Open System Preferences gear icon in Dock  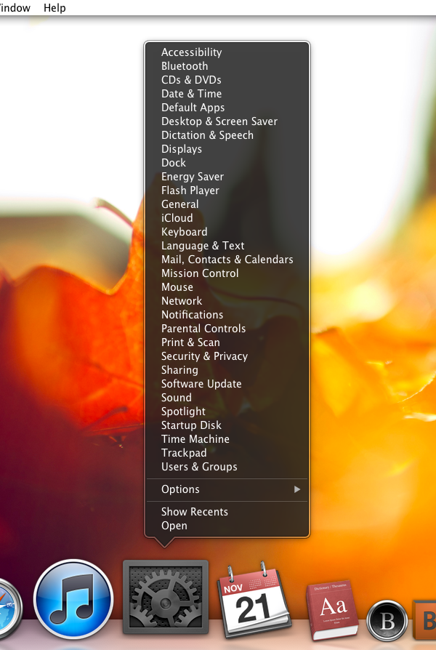pyautogui.click(x=166, y=597)
